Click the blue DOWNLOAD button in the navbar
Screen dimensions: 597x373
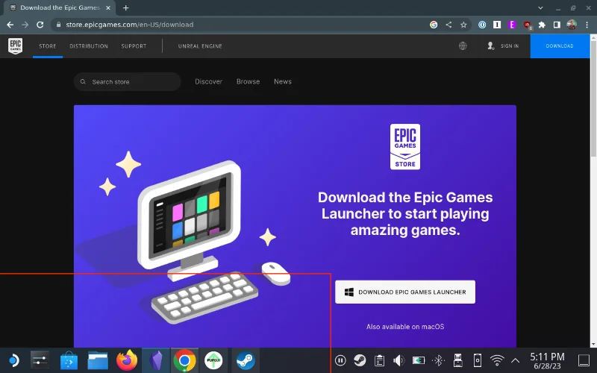[560, 46]
